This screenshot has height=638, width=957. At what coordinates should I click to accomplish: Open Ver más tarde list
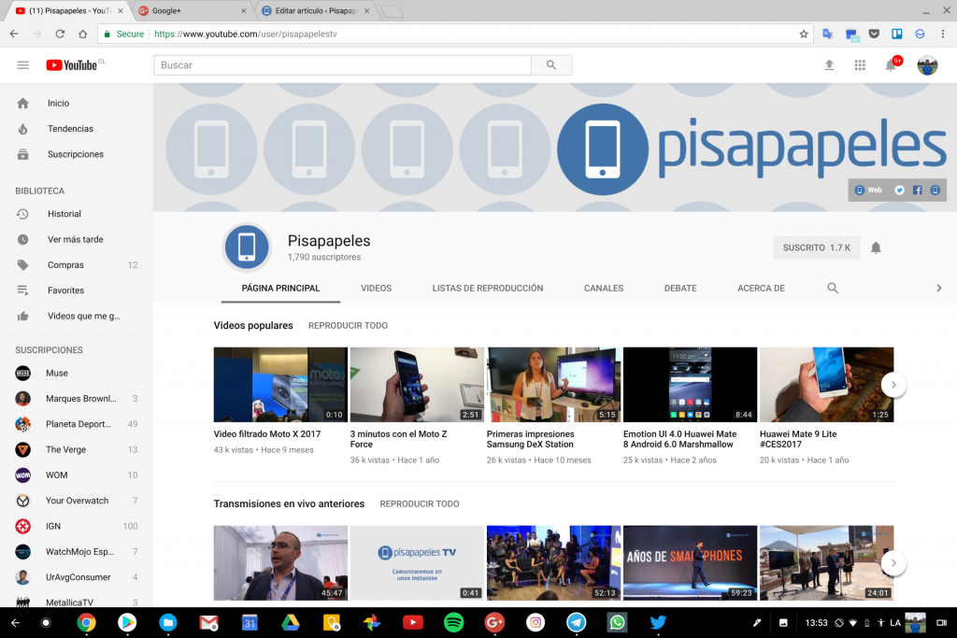point(77,240)
